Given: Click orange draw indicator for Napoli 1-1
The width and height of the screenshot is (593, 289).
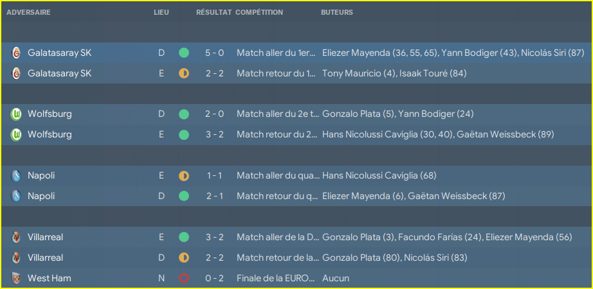Looking at the screenshot, I should click(184, 176).
